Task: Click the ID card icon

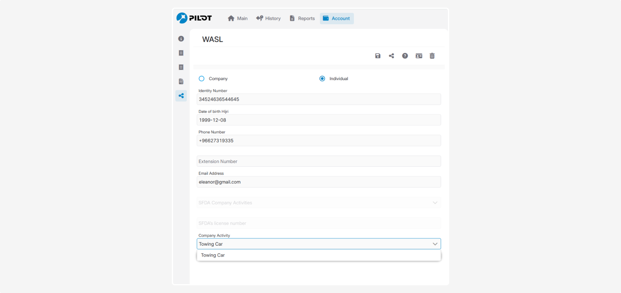Action: point(419,56)
